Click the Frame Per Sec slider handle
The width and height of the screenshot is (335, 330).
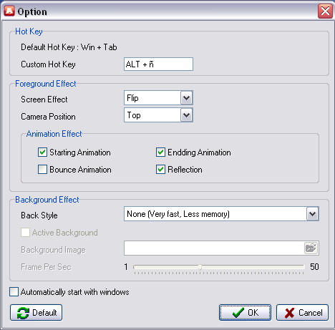tap(200, 267)
